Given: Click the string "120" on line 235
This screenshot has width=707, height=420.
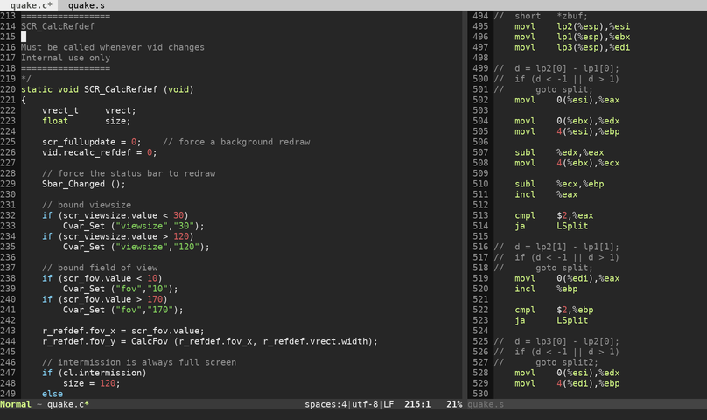Looking at the screenshot, I should [x=186, y=247].
